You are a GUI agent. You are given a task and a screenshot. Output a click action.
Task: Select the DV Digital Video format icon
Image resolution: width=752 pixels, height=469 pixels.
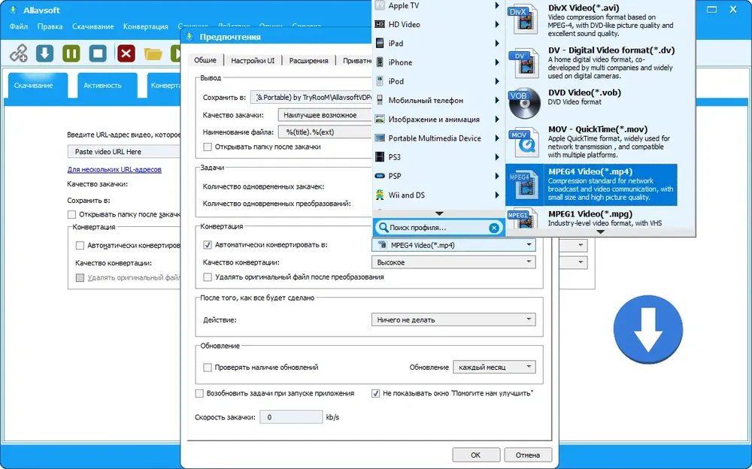523,63
